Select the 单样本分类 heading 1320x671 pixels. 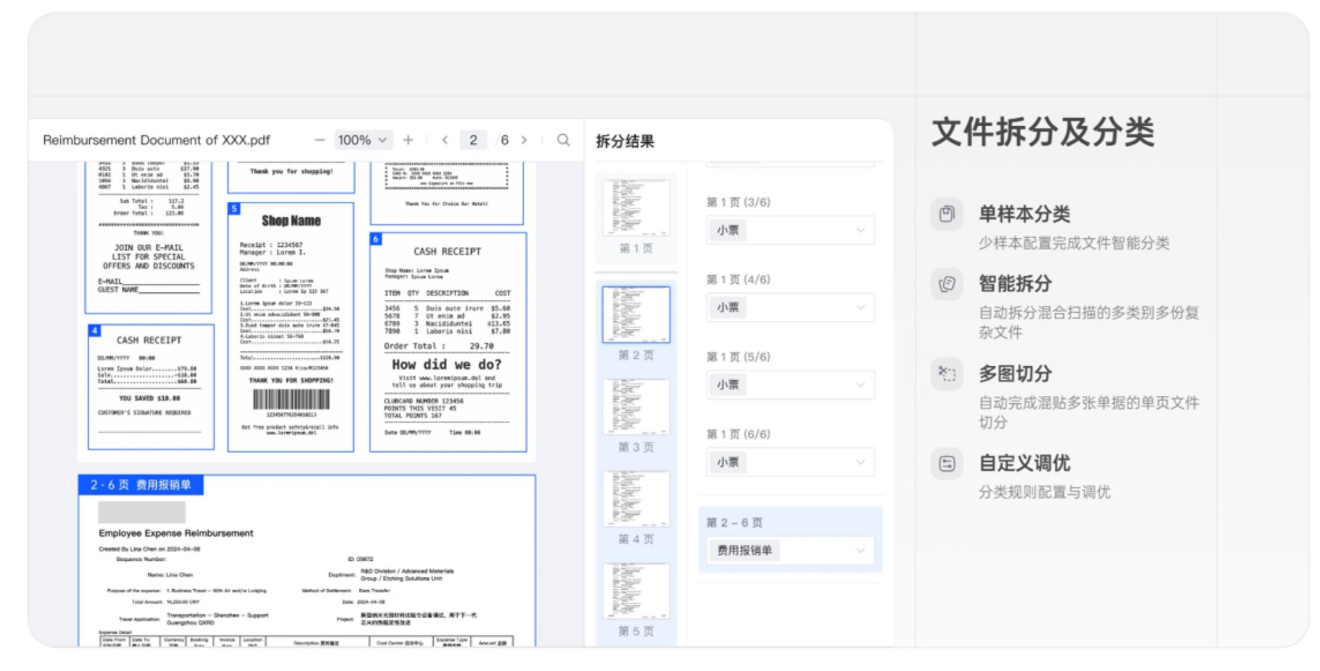(x=1025, y=214)
